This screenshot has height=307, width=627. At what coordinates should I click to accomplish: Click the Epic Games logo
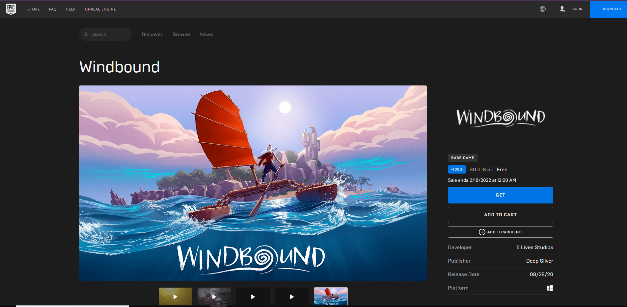pos(11,9)
